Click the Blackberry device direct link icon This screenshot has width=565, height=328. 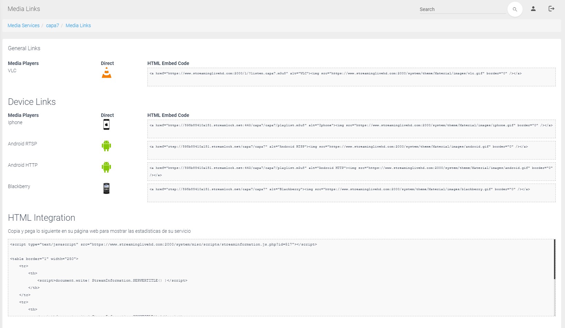coord(106,188)
